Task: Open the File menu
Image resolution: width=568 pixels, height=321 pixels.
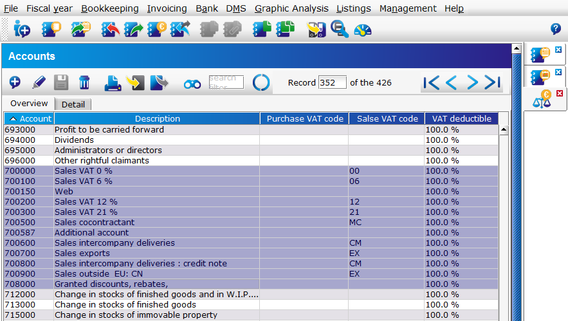Action: [x=11, y=8]
